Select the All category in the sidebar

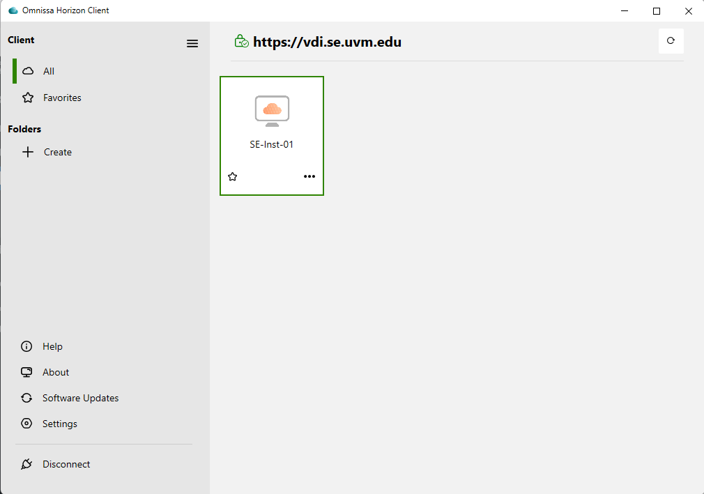tap(48, 71)
